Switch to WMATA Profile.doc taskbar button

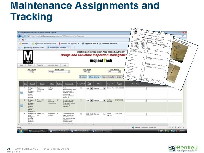point(59,131)
